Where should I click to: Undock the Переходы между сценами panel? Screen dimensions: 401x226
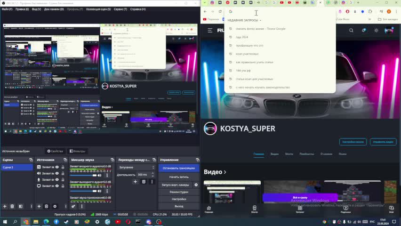[154, 160]
